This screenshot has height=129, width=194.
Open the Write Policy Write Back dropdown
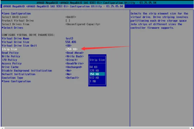point(75,56)
